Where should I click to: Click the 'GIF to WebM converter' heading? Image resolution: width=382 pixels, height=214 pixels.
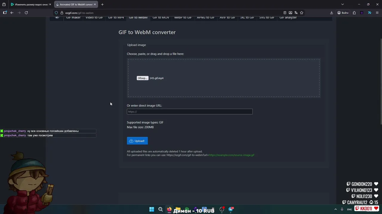click(x=147, y=32)
